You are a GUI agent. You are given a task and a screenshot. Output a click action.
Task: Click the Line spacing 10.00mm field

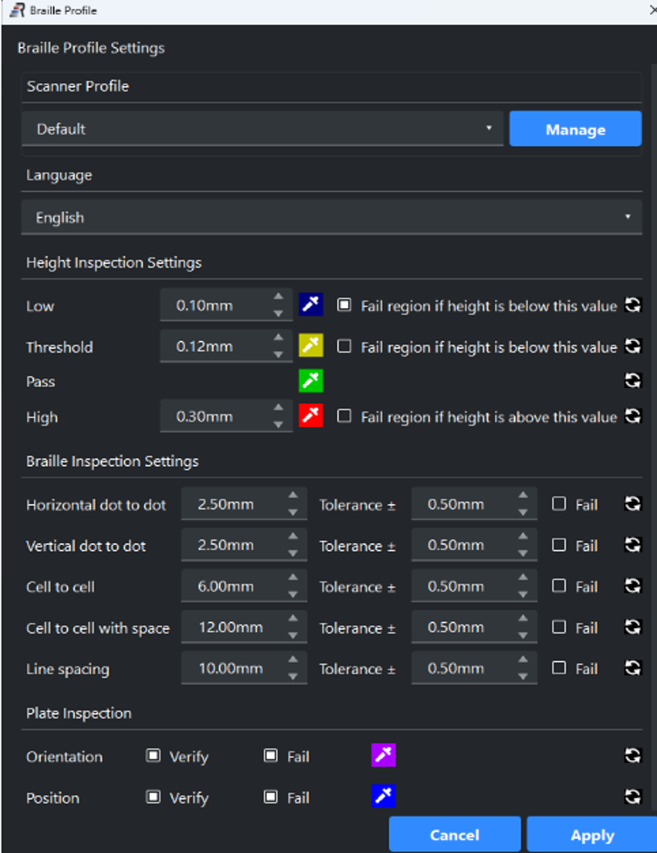tap(231, 668)
